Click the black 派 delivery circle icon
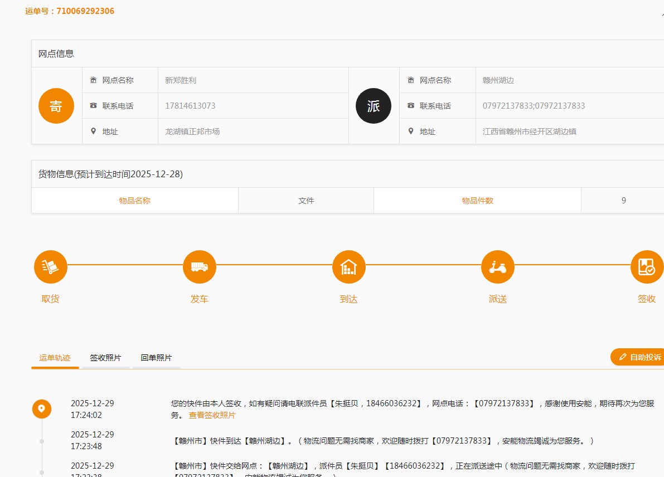664x477 pixels. pyautogui.click(x=374, y=106)
